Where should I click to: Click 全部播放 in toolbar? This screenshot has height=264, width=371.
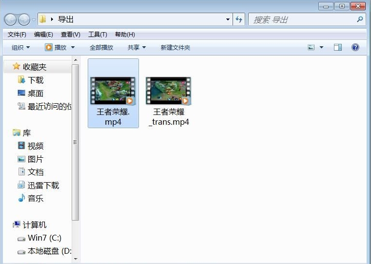[101, 48]
